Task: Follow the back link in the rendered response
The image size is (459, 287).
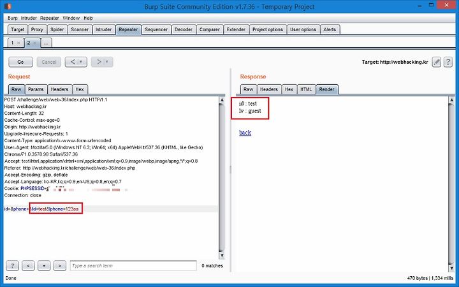Action: coord(245,133)
